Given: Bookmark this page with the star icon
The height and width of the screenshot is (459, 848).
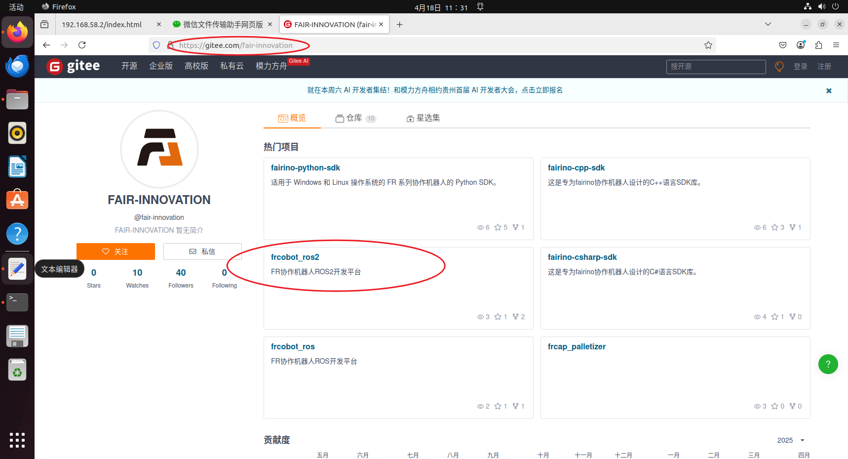Looking at the screenshot, I should (708, 45).
